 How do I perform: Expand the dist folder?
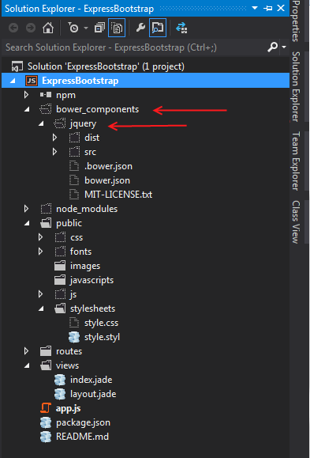coord(54,138)
